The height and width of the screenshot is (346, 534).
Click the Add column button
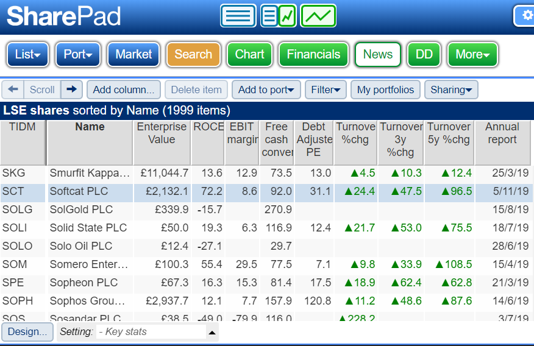point(124,90)
